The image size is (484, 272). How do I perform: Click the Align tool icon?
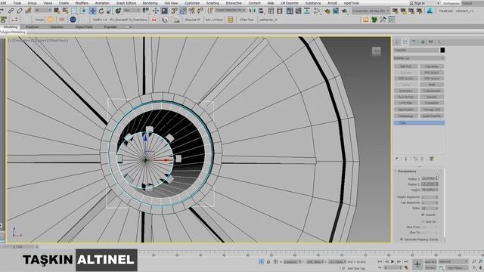pos(261,11)
